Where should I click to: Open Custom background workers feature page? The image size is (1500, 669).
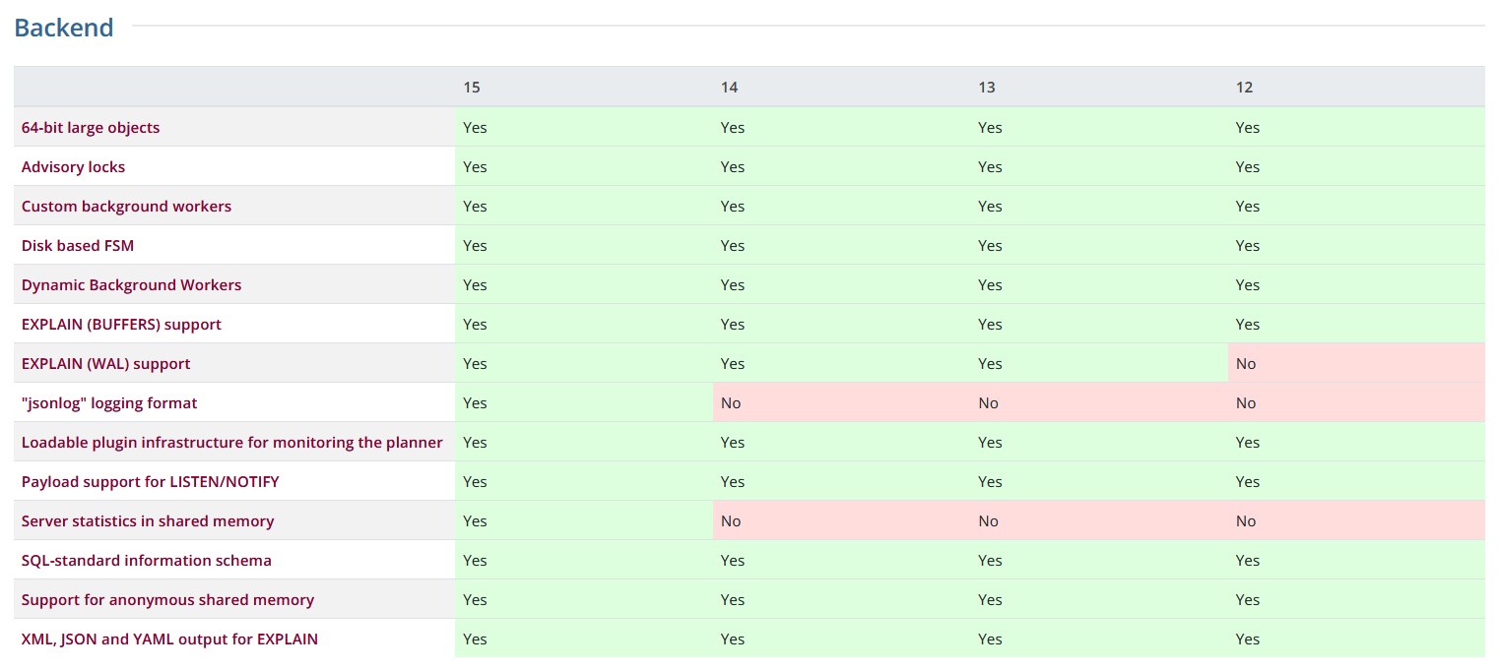pyautogui.click(x=126, y=207)
